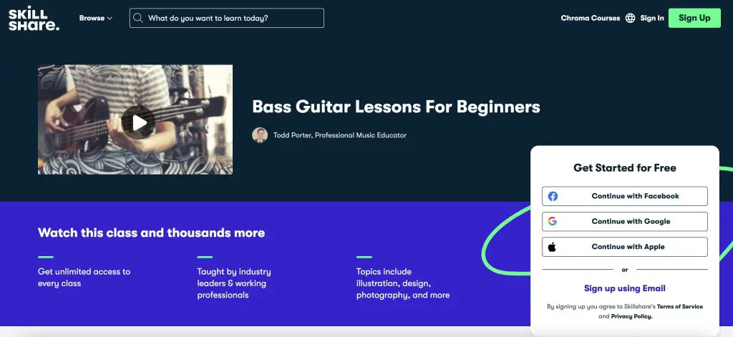
Task: Click Continue with Facebook button
Action: point(625,196)
